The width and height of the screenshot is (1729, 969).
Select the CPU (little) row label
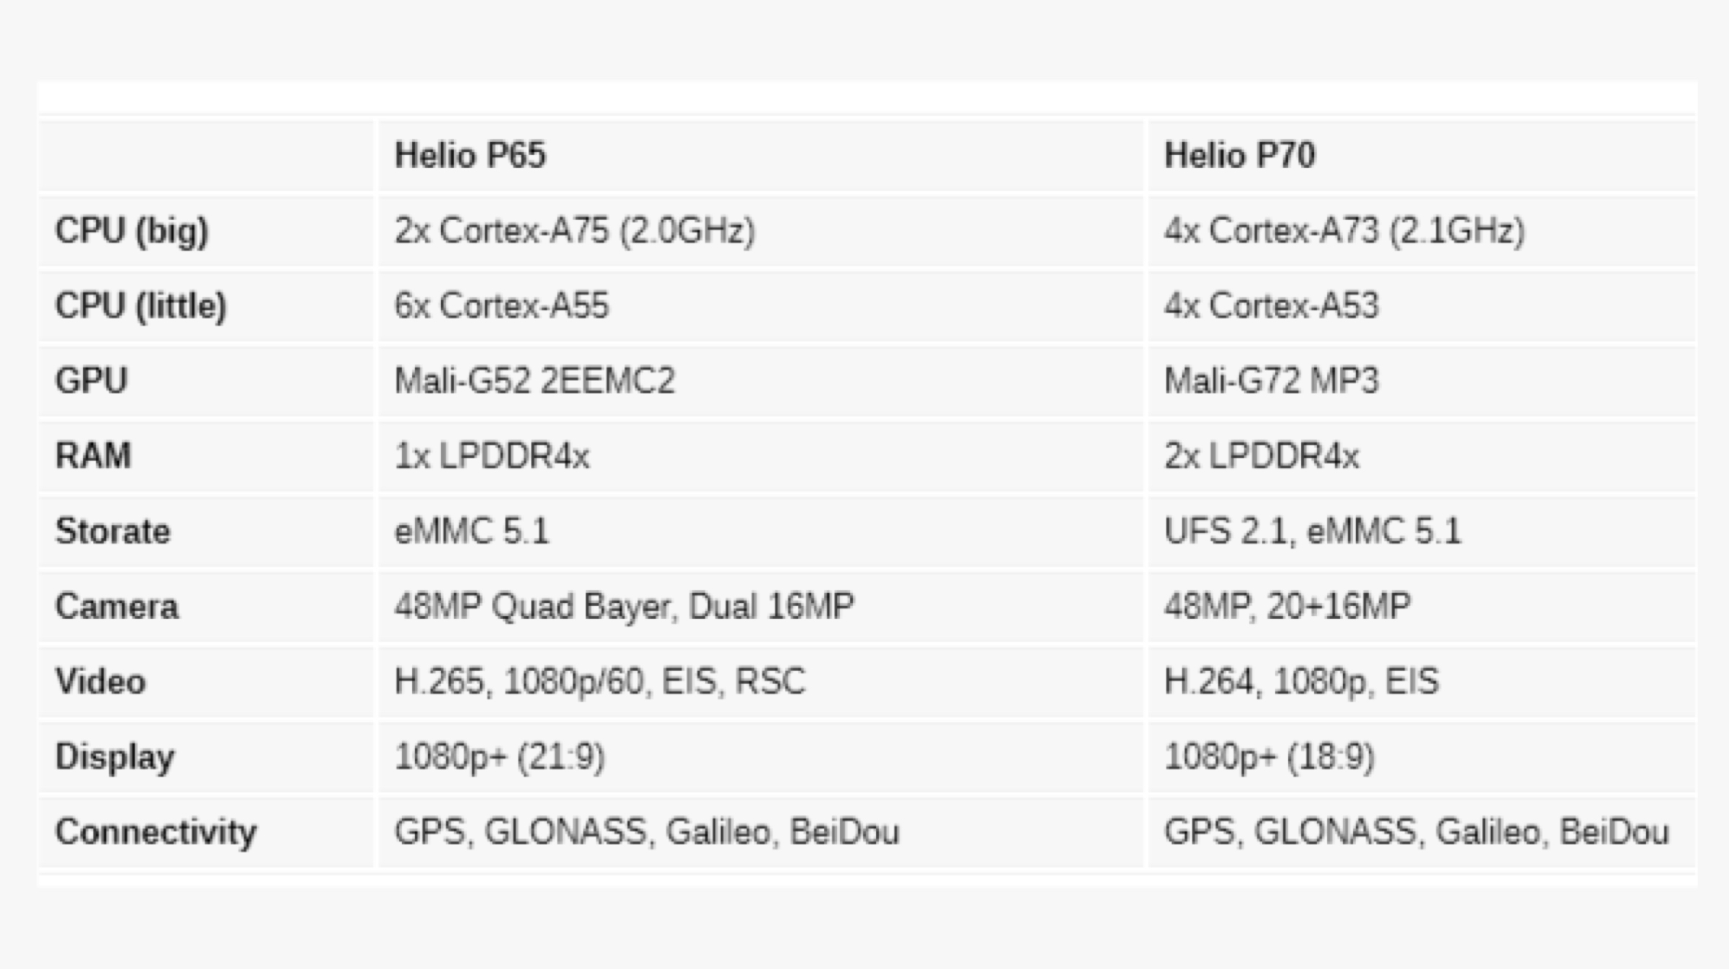[x=141, y=306]
